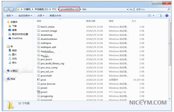Click the folder icon in address bar
The width and height of the screenshot is (174, 112).
18,9
